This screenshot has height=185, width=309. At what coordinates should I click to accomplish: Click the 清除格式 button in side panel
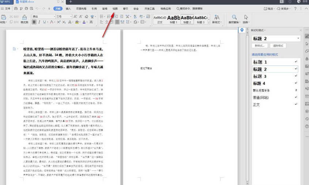click(278, 46)
